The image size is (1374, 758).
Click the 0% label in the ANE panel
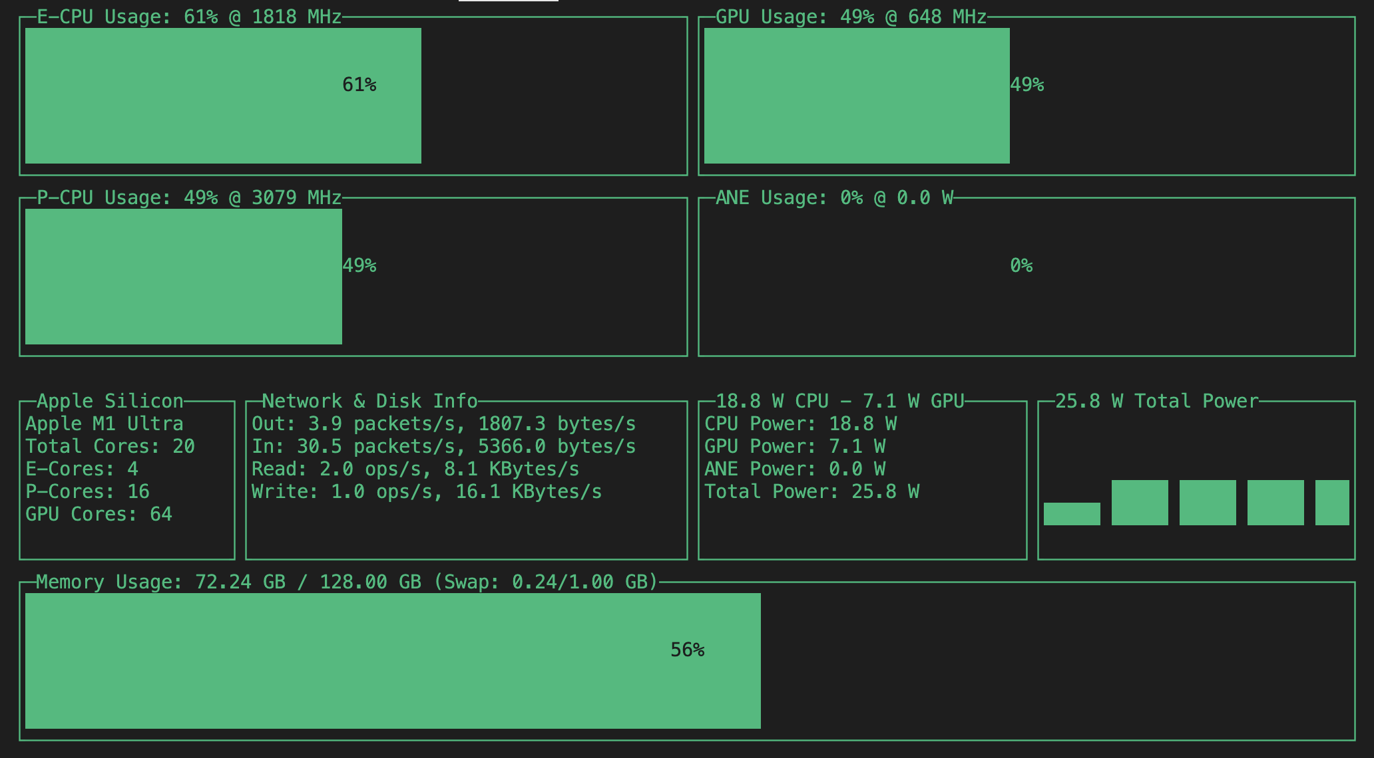click(1021, 265)
